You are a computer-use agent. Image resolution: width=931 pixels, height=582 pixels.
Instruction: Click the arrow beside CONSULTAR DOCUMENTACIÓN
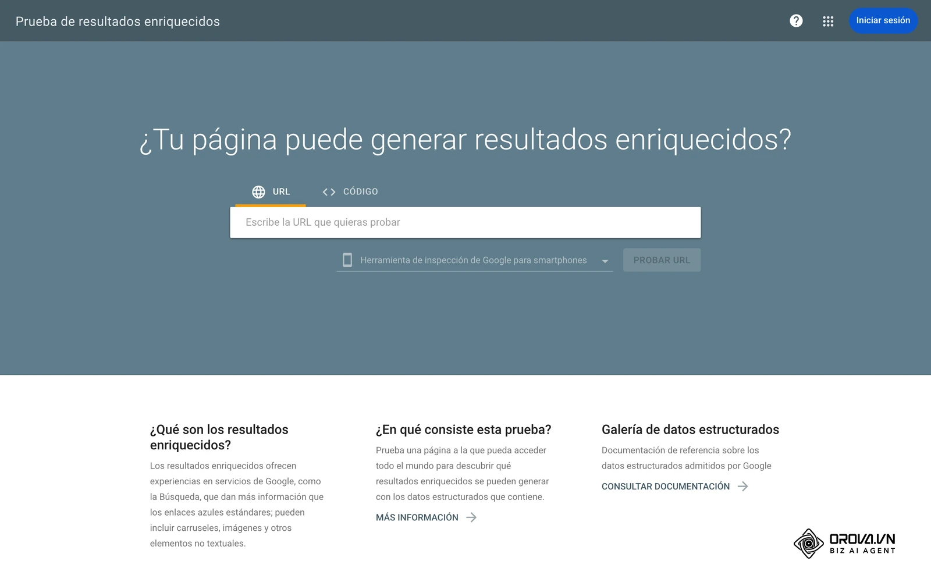pyautogui.click(x=743, y=487)
